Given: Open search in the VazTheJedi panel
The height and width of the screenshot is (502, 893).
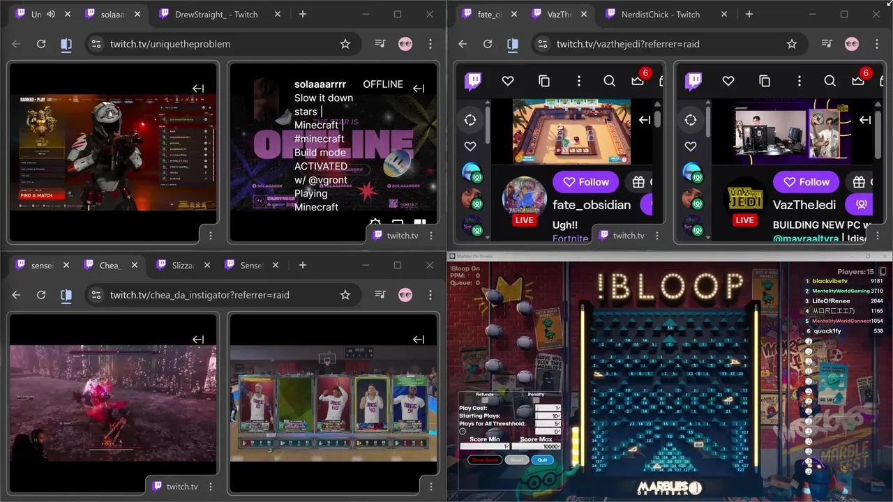Looking at the screenshot, I should (x=830, y=81).
